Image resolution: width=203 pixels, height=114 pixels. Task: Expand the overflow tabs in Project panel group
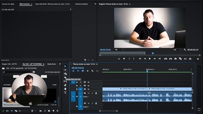click(x=60, y=64)
